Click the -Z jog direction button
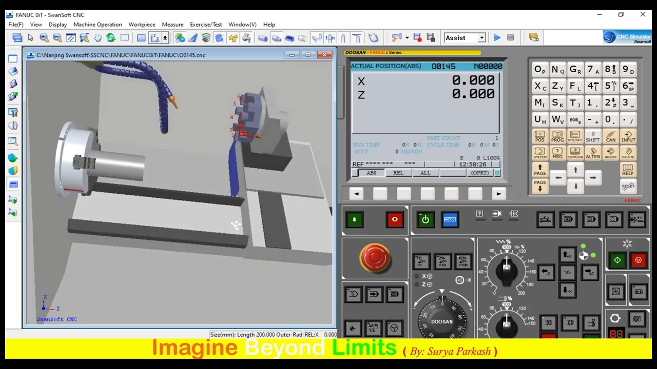 547,272
